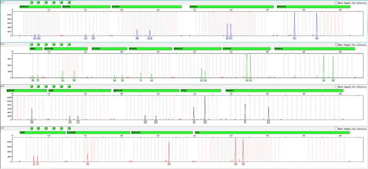Click sixth green quality flag in D19S433 panel
This screenshot has height=169, width=368.
pyautogui.click(x=69, y=3)
